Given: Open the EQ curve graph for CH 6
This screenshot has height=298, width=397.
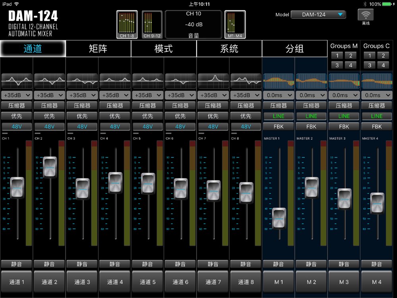Looking at the screenshot, I should click(180, 81).
